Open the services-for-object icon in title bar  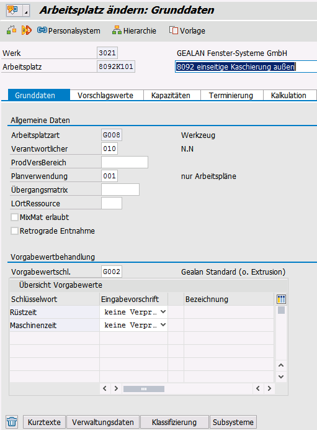(x=12, y=10)
